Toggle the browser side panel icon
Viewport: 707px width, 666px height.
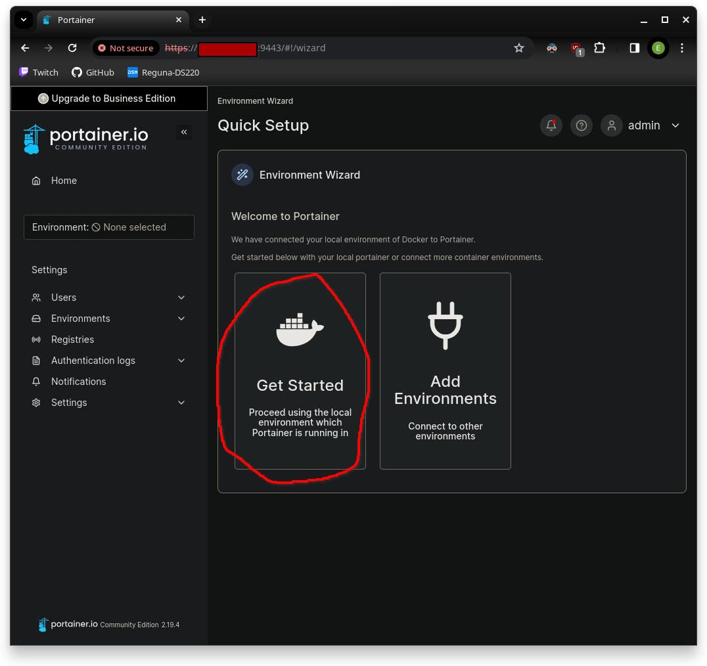pos(634,48)
